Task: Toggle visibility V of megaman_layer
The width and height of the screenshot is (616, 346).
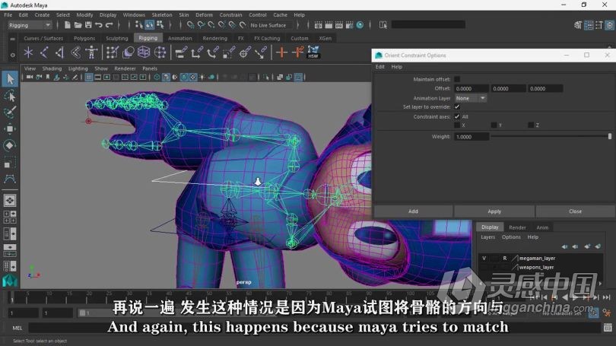Action: coord(484,259)
